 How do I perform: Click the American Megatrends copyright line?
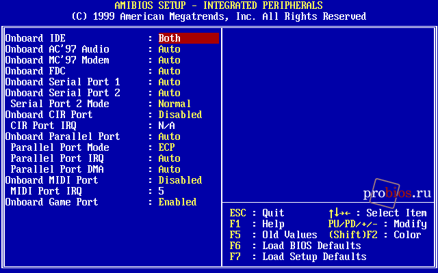coord(219,16)
